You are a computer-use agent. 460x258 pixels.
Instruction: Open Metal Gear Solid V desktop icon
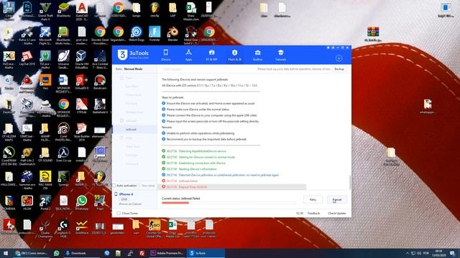pos(191,35)
